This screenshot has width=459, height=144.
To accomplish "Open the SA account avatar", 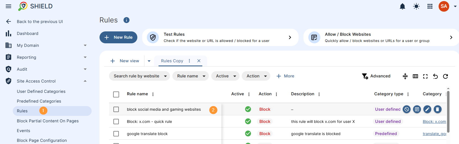I will pos(444,6).
